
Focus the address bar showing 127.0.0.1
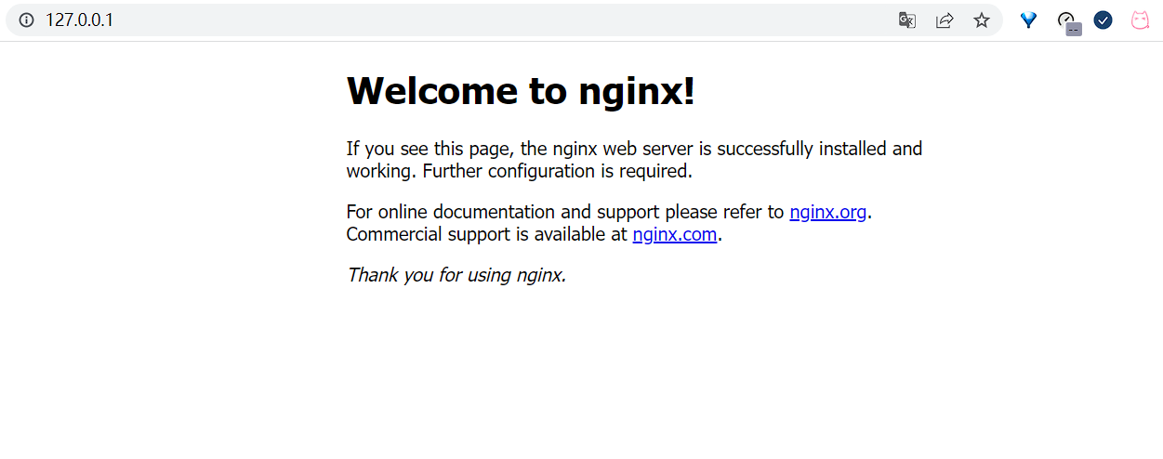(80, 20)
